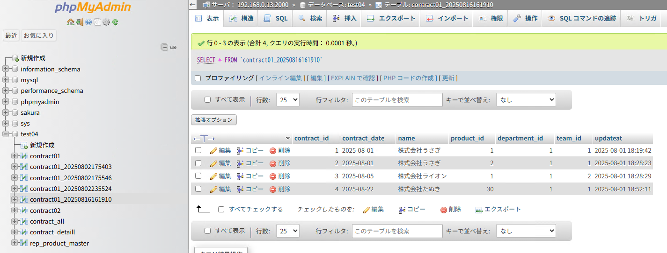Click the full texts arrows icon in header

click(204, 139)
